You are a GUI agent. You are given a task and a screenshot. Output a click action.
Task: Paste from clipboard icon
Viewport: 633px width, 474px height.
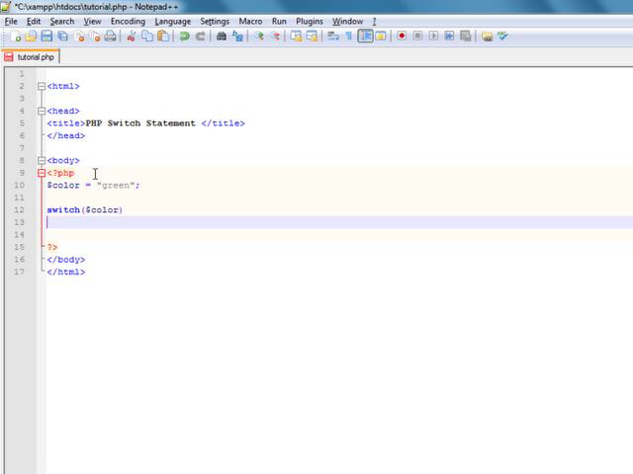164,36
